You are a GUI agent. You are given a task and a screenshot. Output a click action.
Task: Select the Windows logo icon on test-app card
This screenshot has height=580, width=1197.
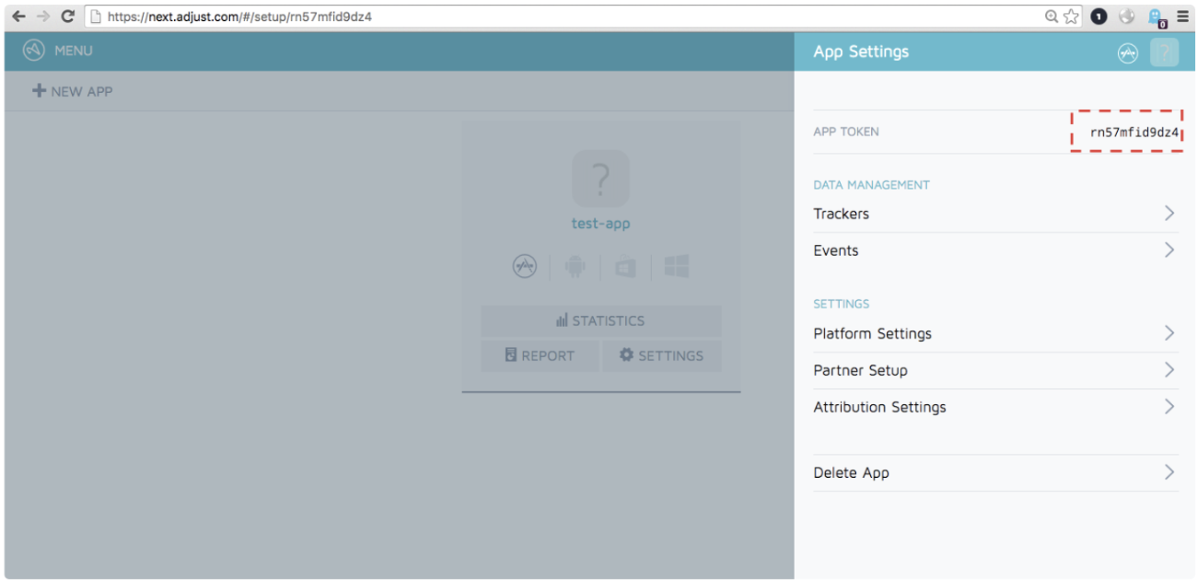[677, 267]
